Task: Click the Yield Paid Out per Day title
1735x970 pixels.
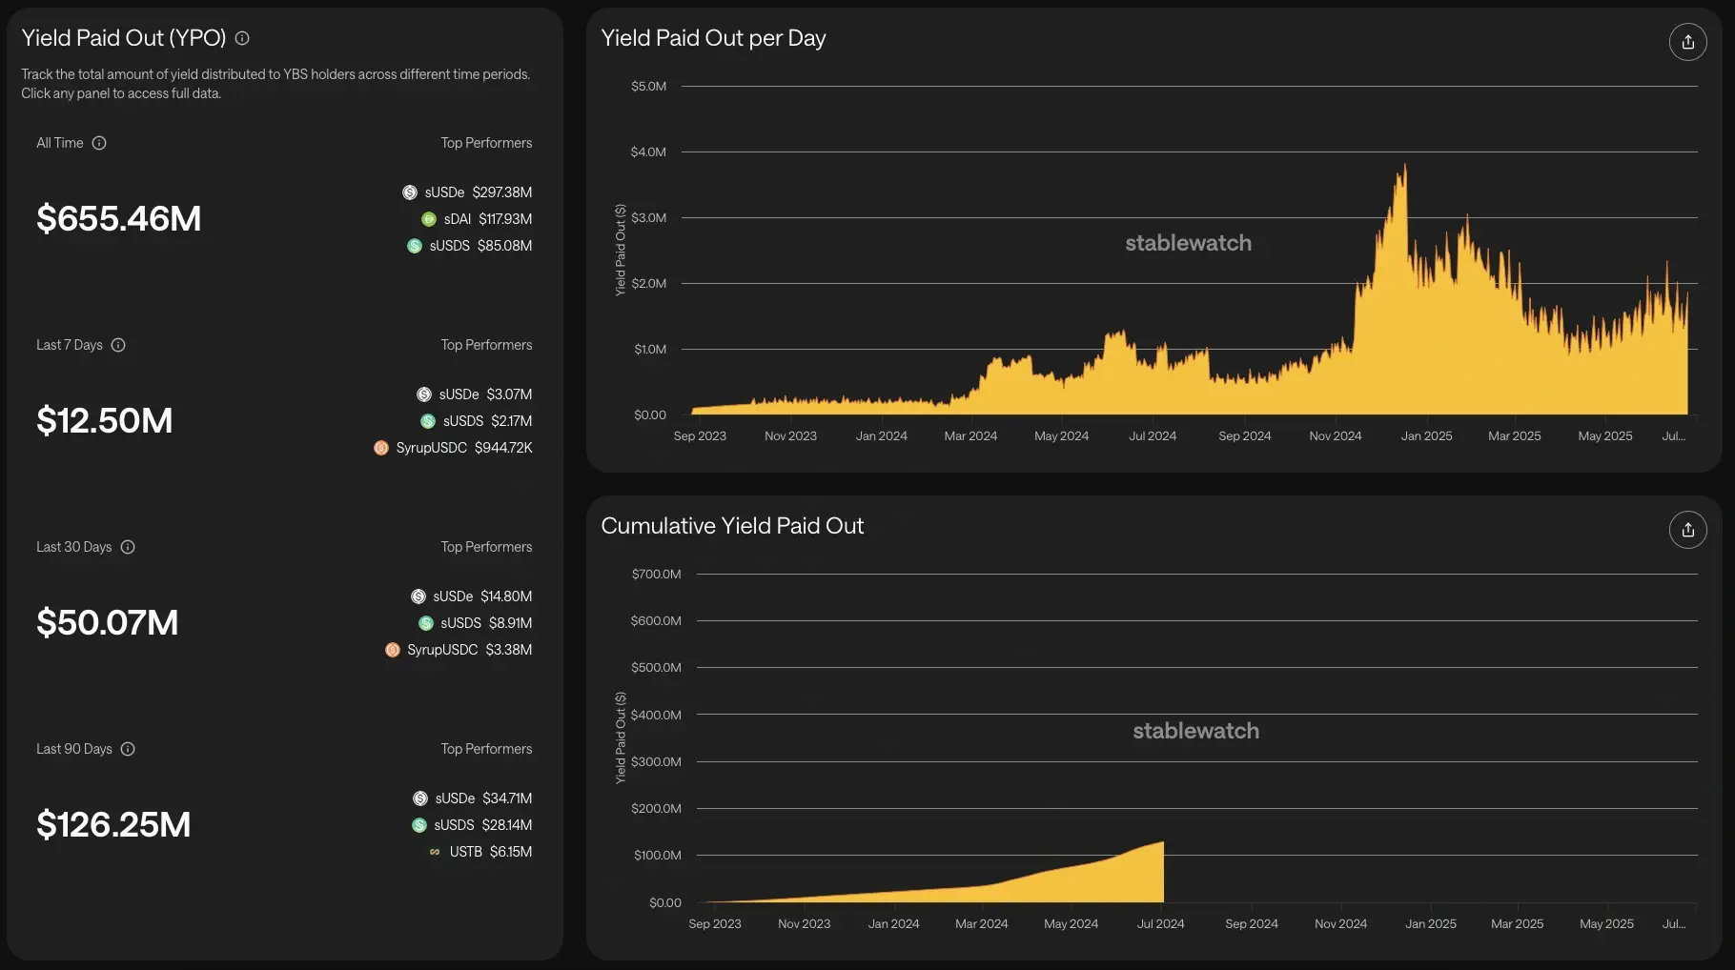Action: [713, 38]
